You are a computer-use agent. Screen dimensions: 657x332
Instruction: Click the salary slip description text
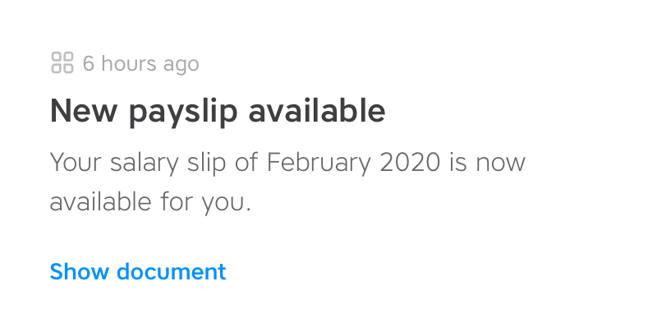(287, 182)
